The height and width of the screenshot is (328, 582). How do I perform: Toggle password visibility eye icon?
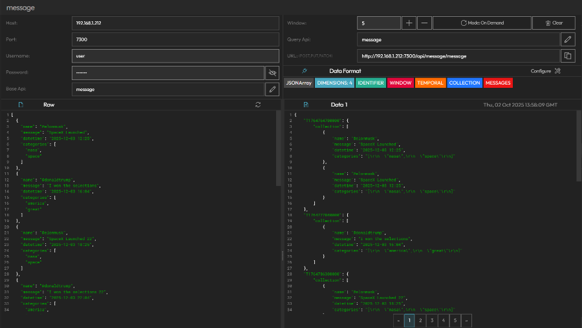click(272, 73)
